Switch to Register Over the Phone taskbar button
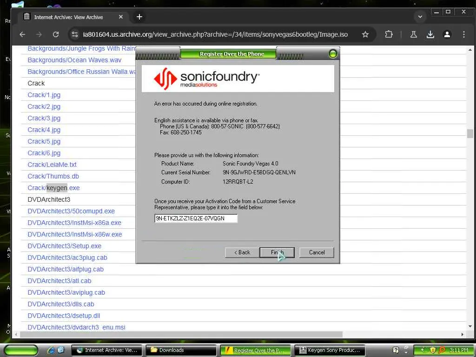This screenshot has height=357, width=476. (x=255, y=350)
